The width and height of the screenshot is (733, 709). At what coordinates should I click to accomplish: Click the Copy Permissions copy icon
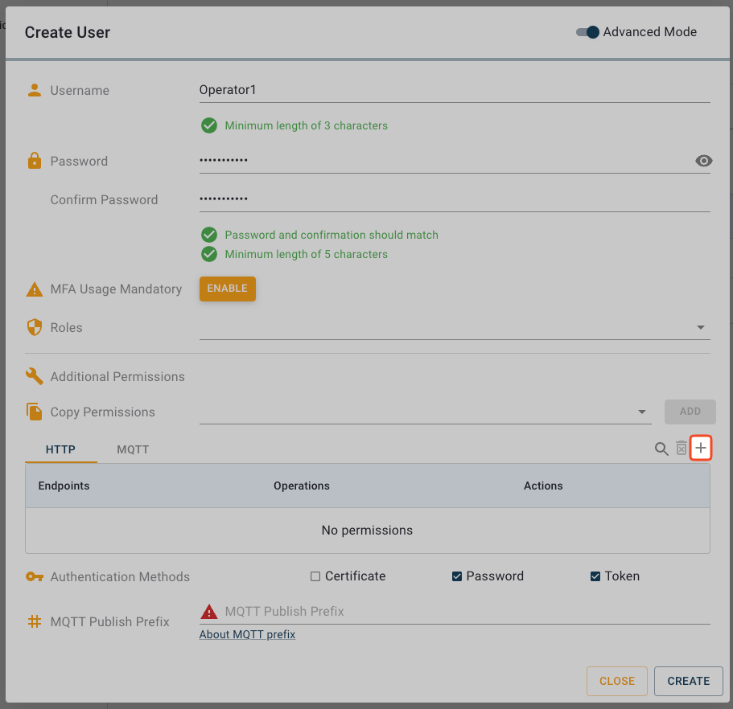(34, 412)
